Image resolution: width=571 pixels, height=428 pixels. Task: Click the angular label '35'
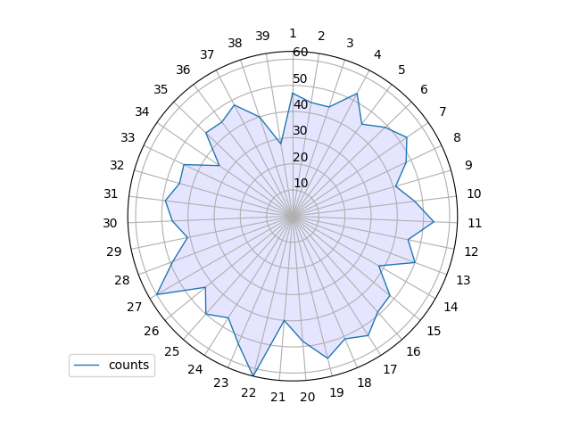click(161, 89)
